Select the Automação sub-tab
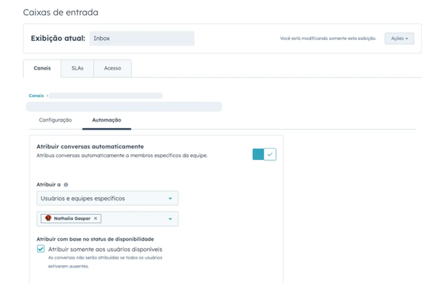The width and height of the screenshot is (444, 283). pos(107,120)
